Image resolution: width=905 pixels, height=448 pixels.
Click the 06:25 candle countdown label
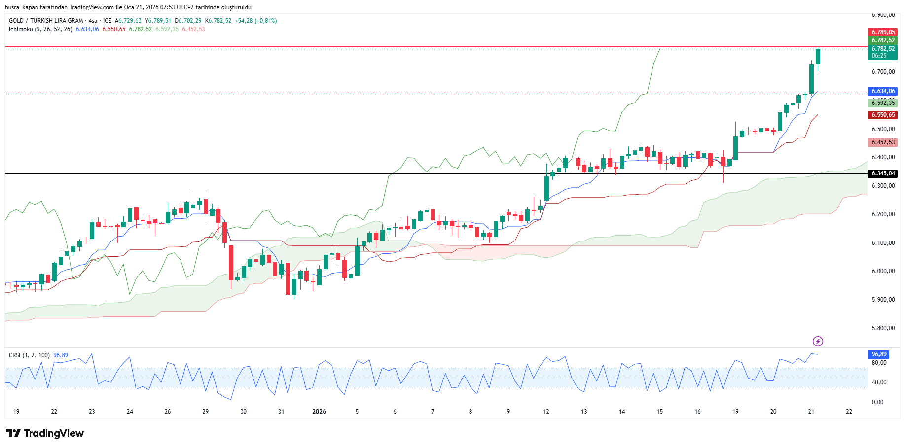point(879,56)
